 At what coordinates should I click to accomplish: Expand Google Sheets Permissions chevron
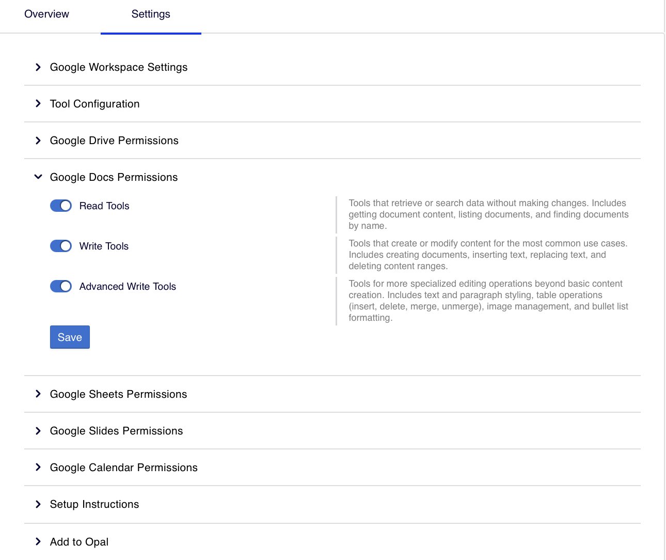click(x=38, y=394)
